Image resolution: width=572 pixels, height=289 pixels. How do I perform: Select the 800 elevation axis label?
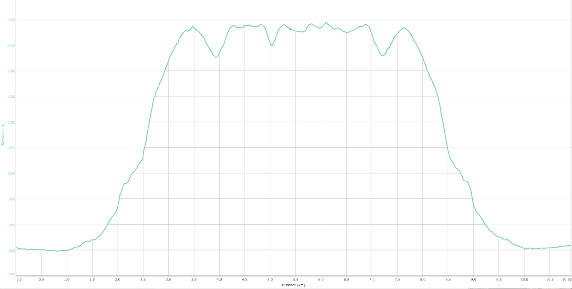11,274
